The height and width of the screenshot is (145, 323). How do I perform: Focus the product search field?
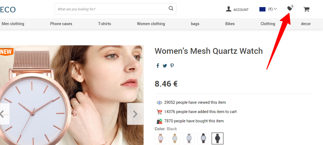click(111, 9)
